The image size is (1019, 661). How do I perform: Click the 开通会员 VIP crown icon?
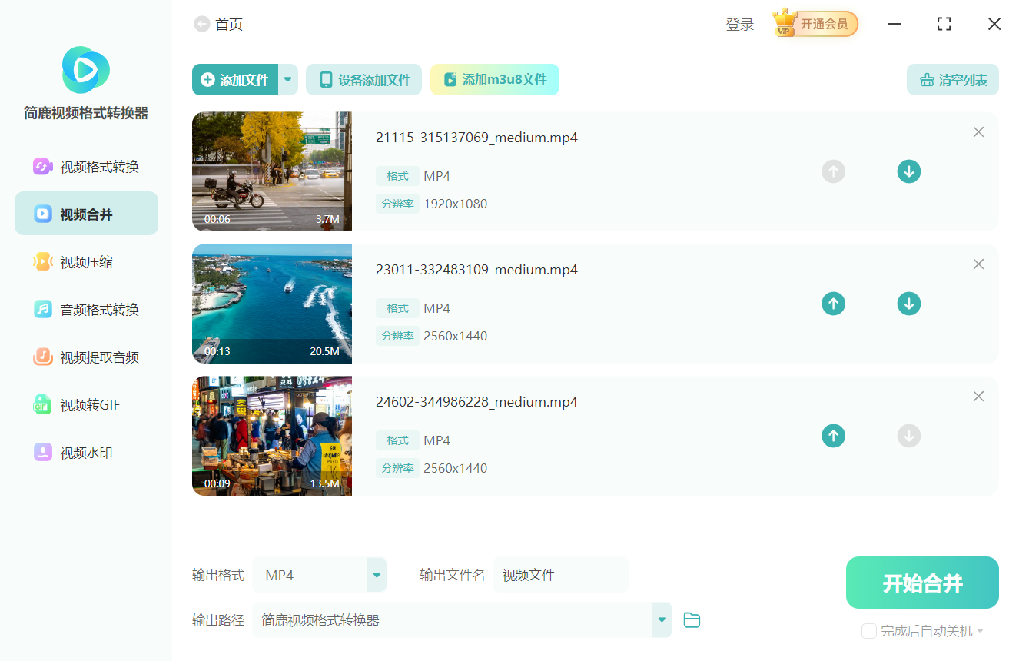[x=815, y=24]
